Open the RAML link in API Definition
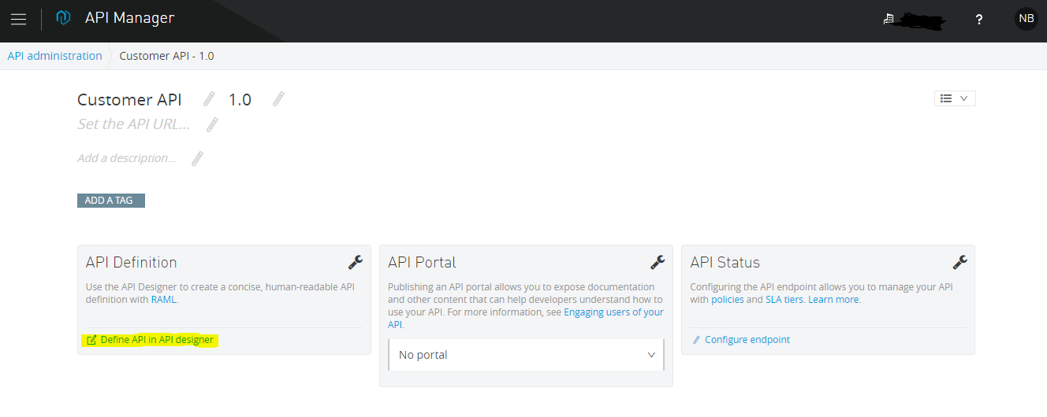The image size is (1047, 417). (163, 300)
